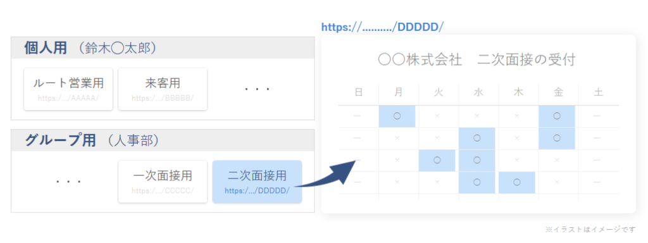This screenshot has height=243, width=648.
Task: Click the https:/.../DDDDD/ URL inside the blue card
Action: 257,191
